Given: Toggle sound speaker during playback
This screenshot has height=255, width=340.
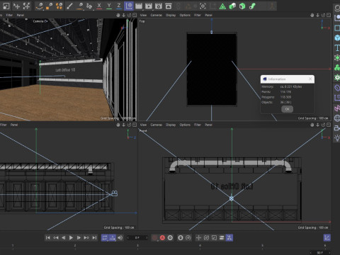Looking at the screenshot, I should (120, 237).
